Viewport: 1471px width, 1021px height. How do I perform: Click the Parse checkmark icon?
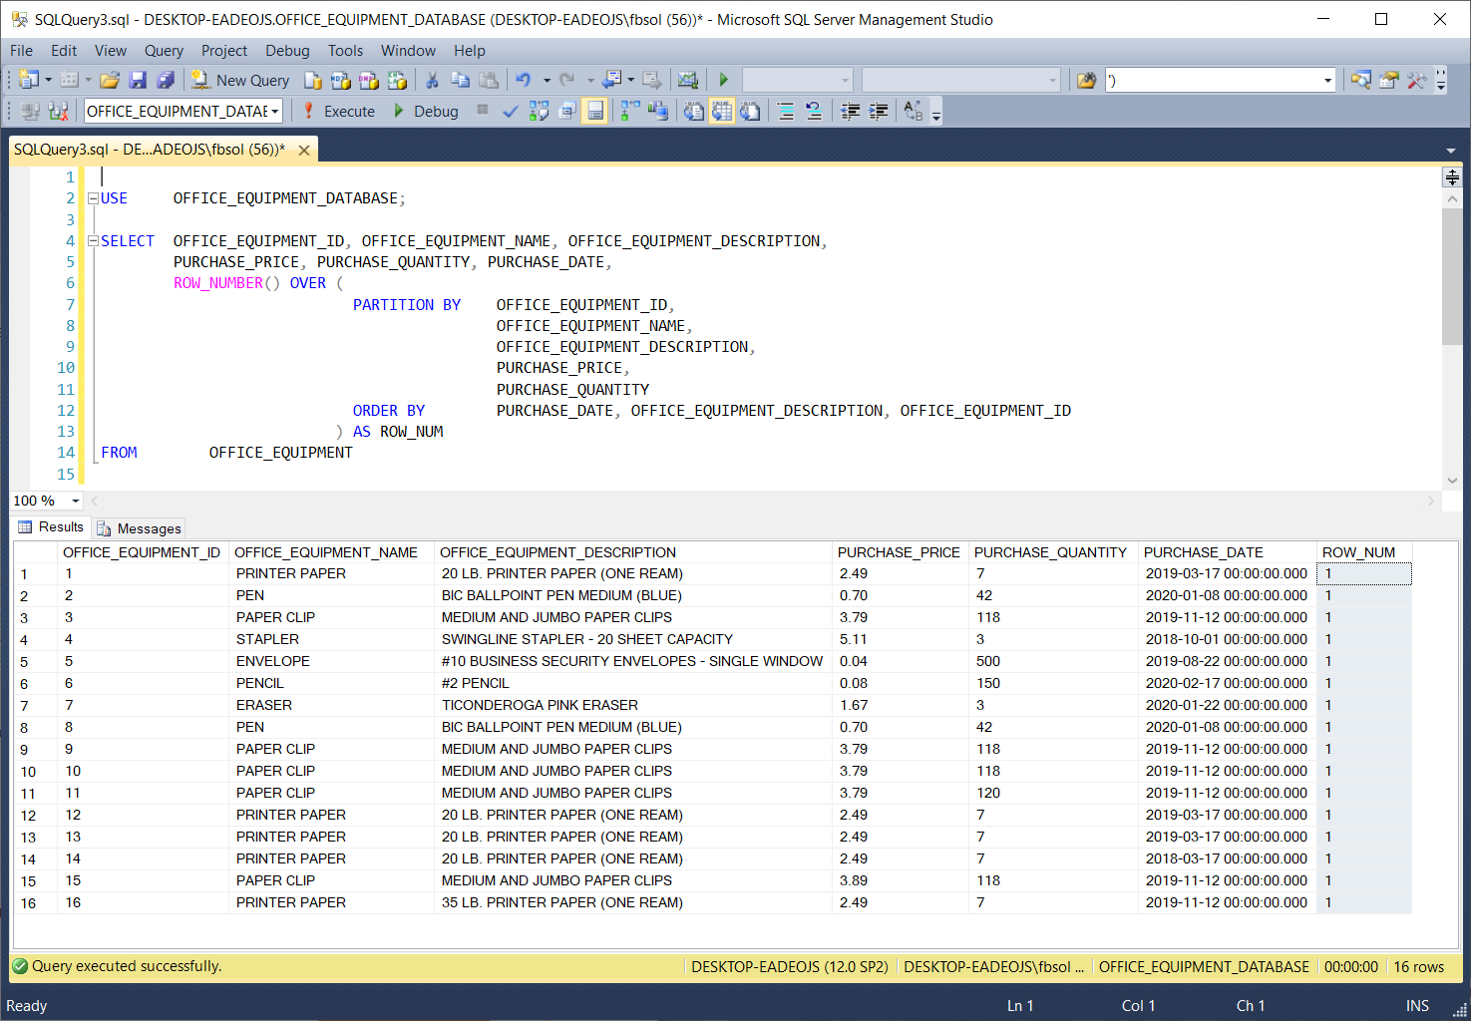click(x=511, y=111)
